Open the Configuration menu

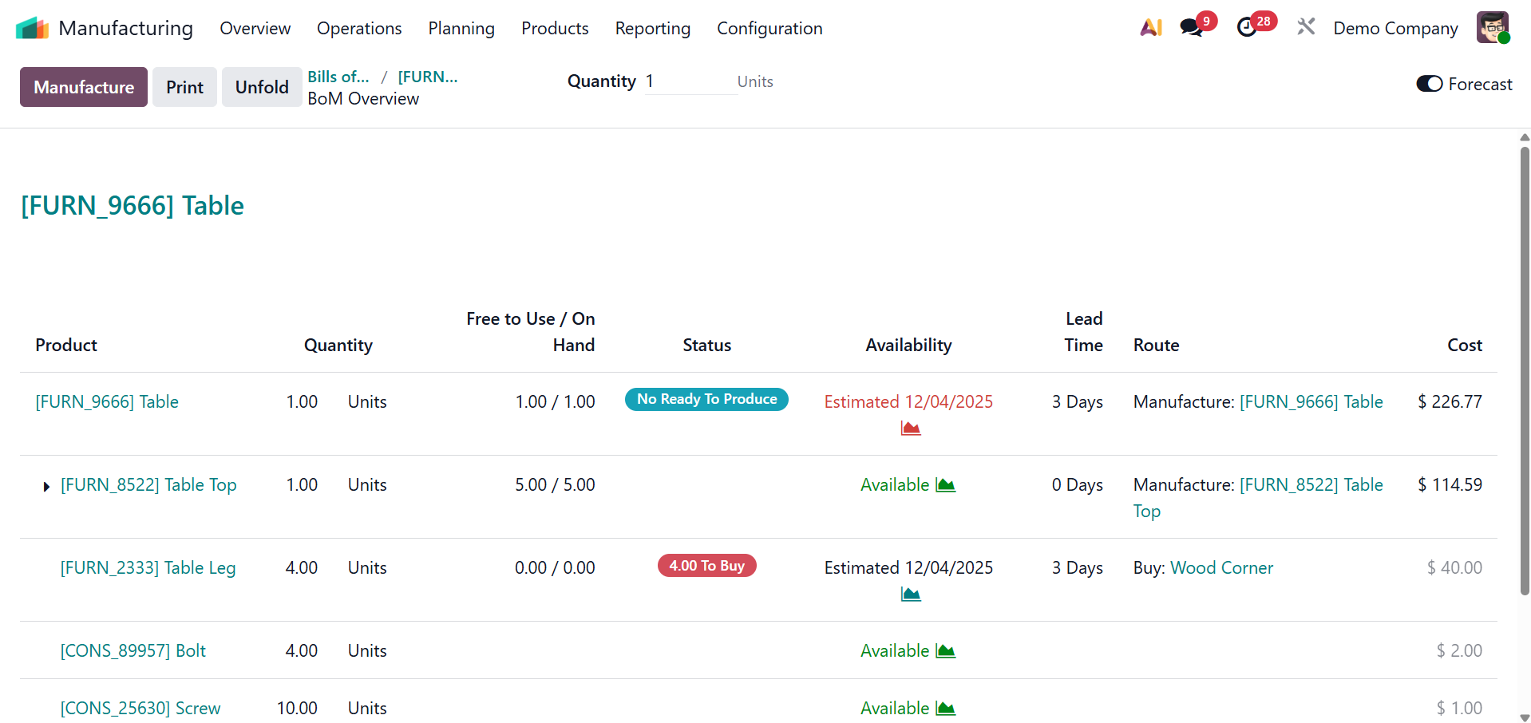point(769,29)
